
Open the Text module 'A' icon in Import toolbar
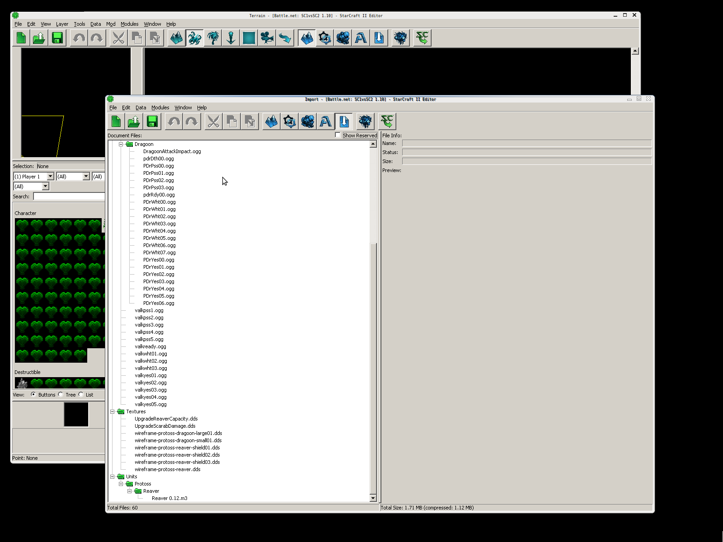326,121
